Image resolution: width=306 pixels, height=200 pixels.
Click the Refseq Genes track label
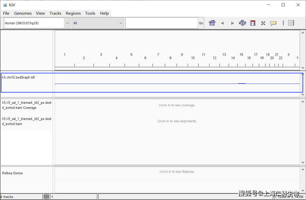point(12,173)
